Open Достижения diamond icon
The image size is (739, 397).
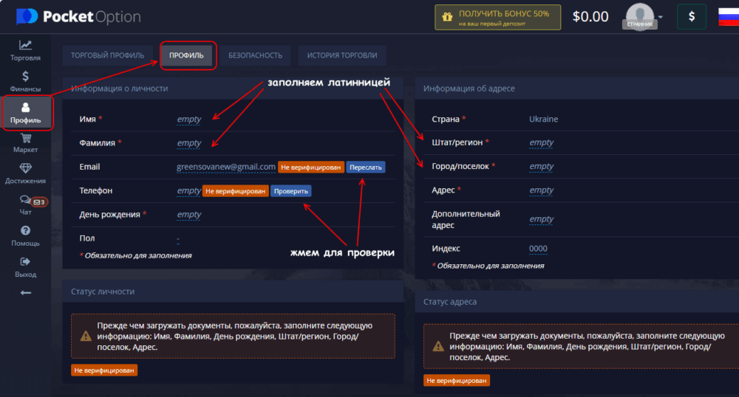coord(25,169)
